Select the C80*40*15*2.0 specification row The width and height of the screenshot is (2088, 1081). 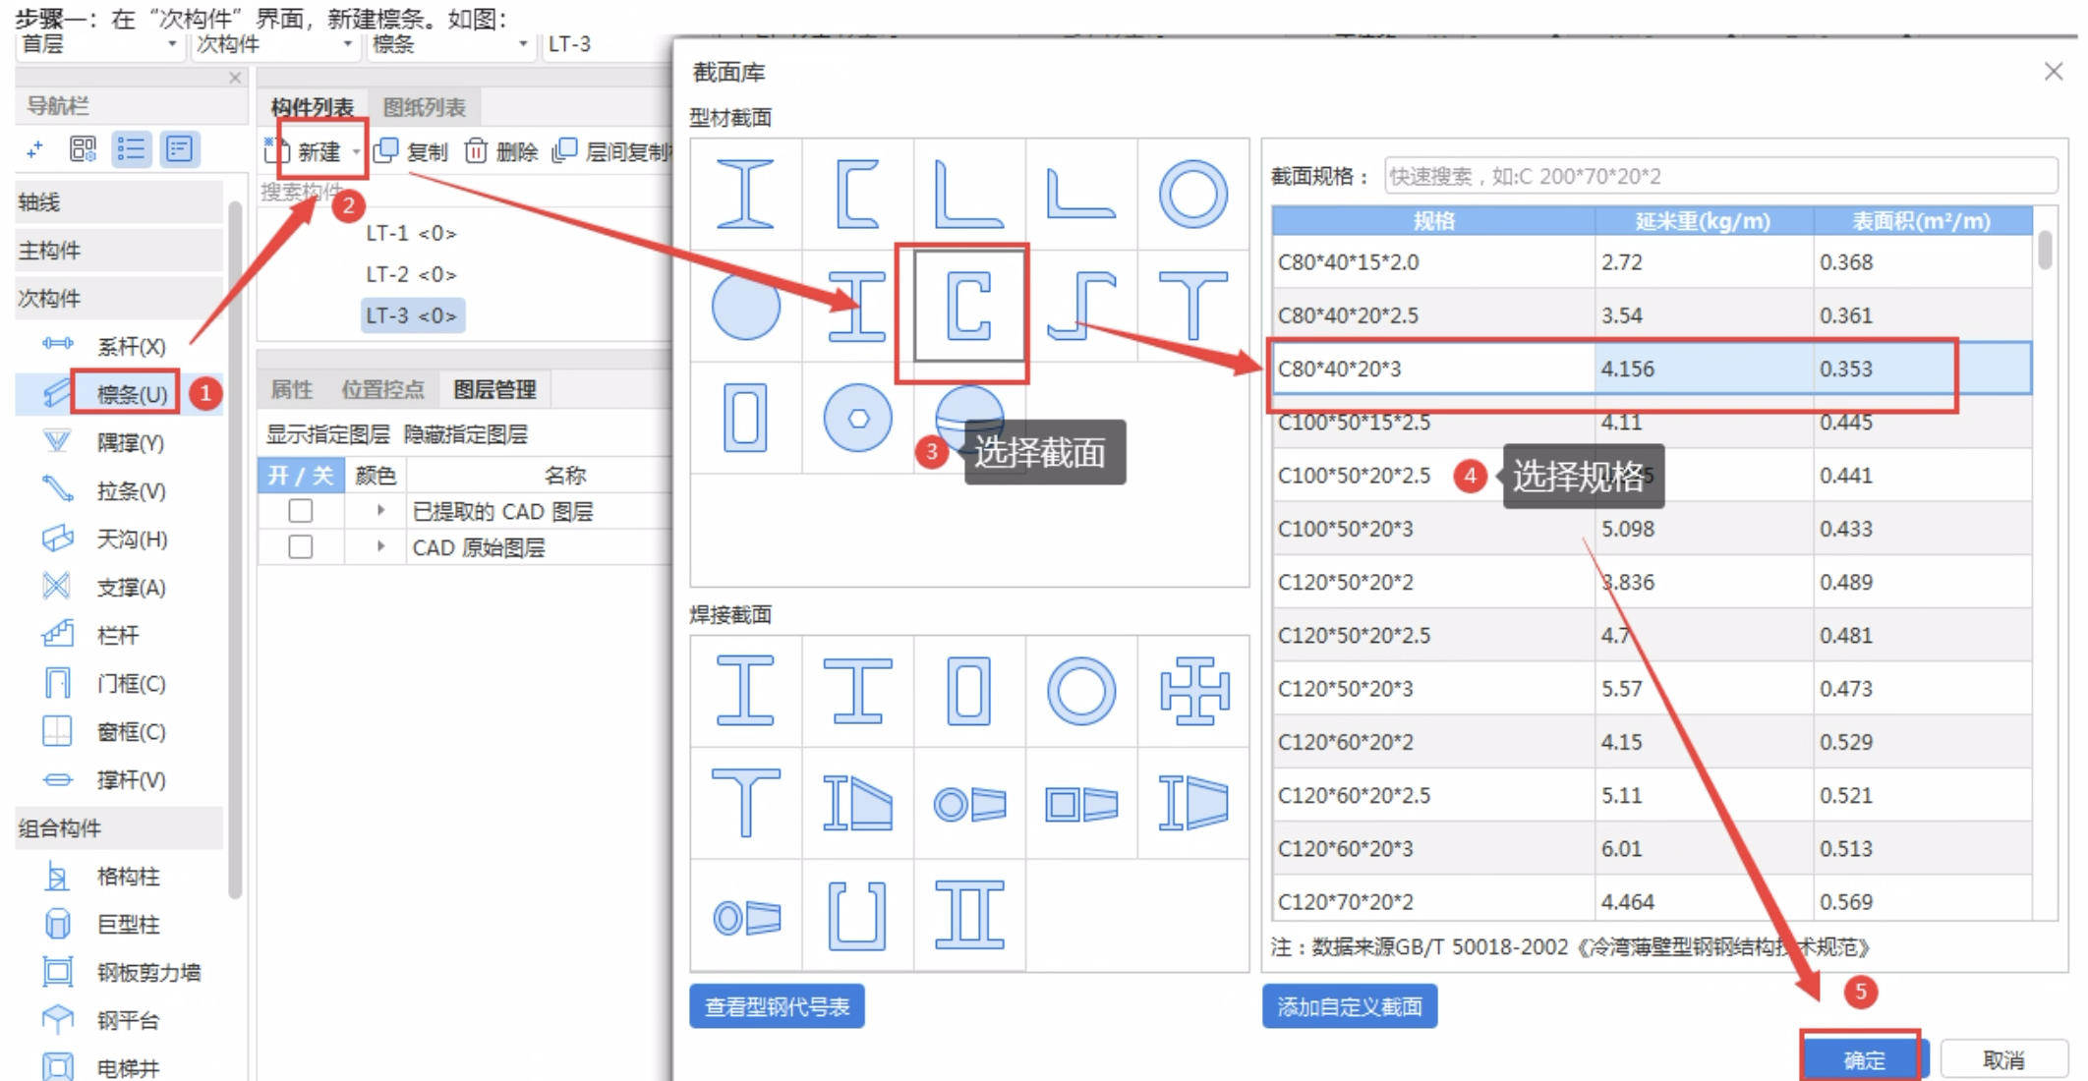(1652, 262)
